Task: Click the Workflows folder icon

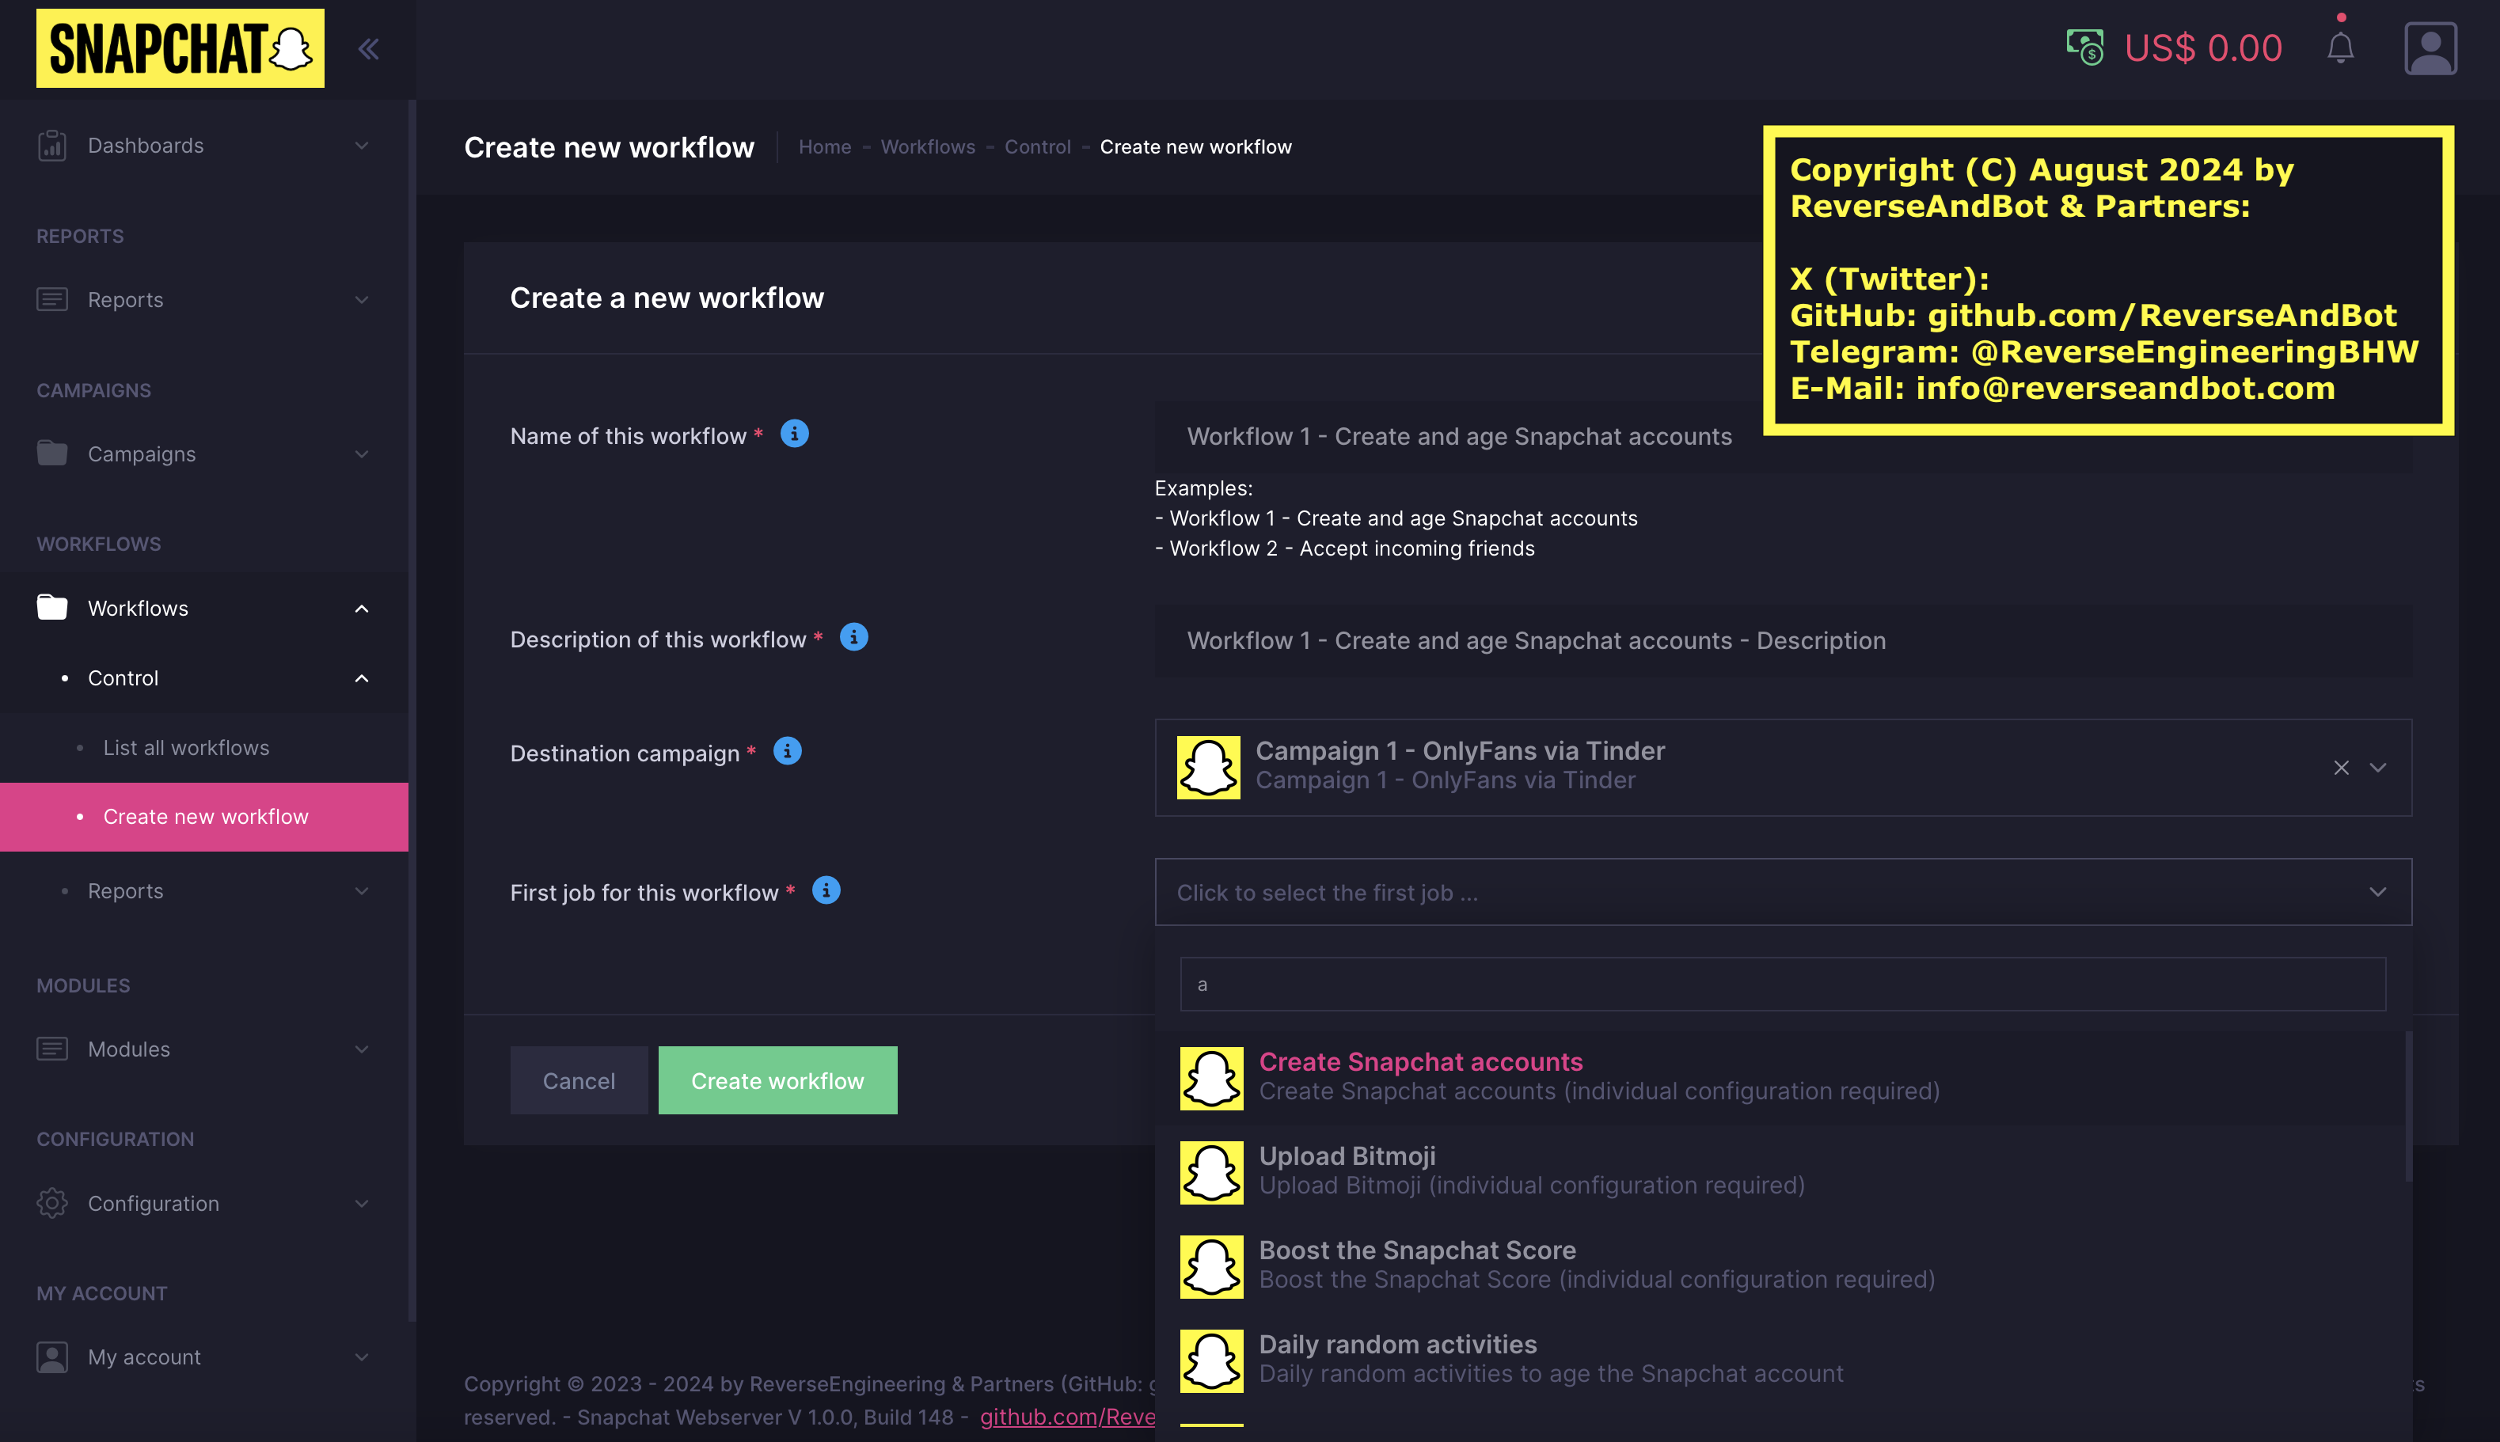Action: 51,607
